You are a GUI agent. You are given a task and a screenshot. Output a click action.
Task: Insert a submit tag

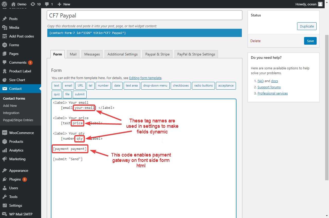click(x=80, y=94)
